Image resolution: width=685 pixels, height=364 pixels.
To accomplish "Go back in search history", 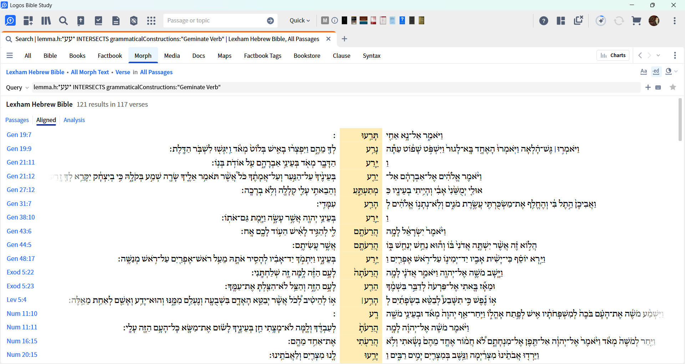I will click(640, 55).
